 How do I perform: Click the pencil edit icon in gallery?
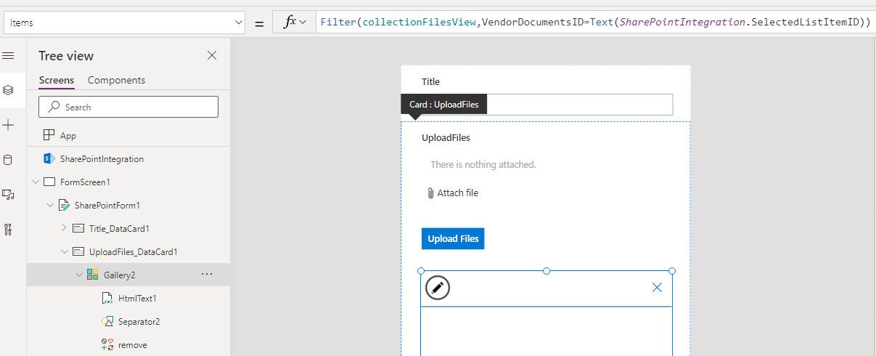click(x=438, y=288)
